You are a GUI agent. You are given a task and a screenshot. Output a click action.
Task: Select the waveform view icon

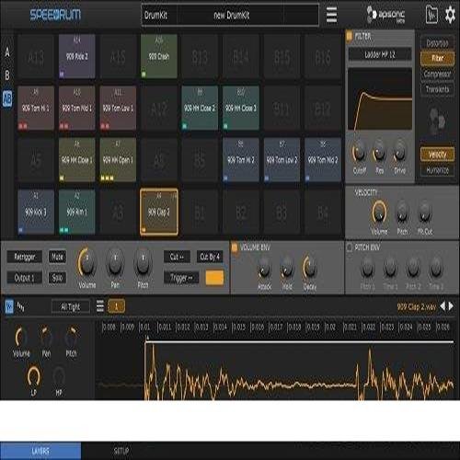point(9,306)
